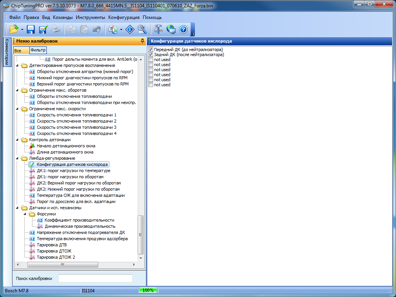Switch to the Фильтр tab
The image size is (396, 297).
point(38,50)
